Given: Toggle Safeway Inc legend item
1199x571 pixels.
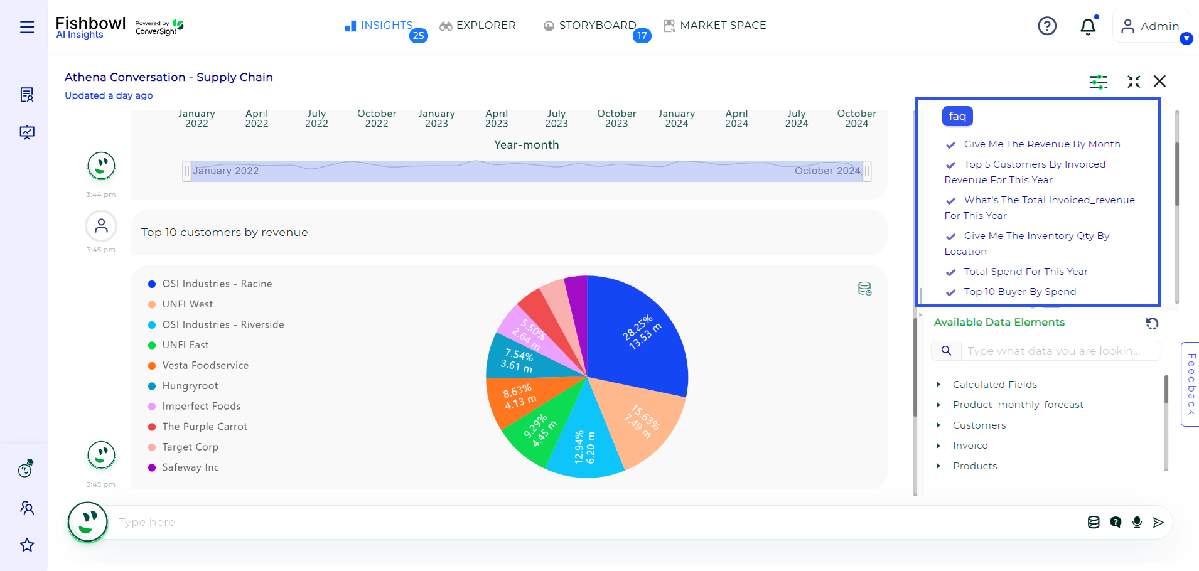Looking at the screenshot, I should pyautogui.click(x=183, y=467).
